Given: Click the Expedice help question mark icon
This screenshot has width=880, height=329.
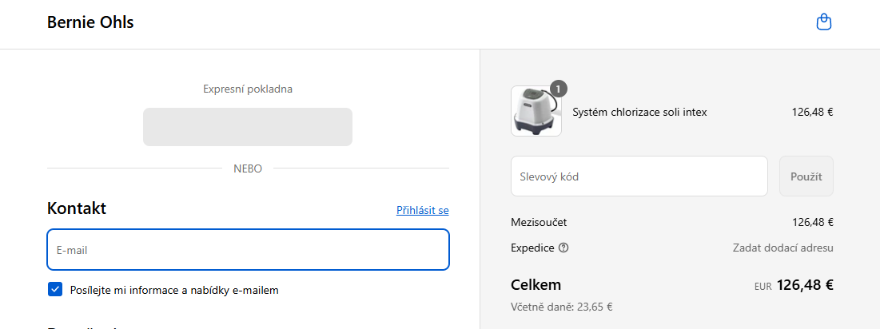Looking at the screenshot, I should point(564,248).
